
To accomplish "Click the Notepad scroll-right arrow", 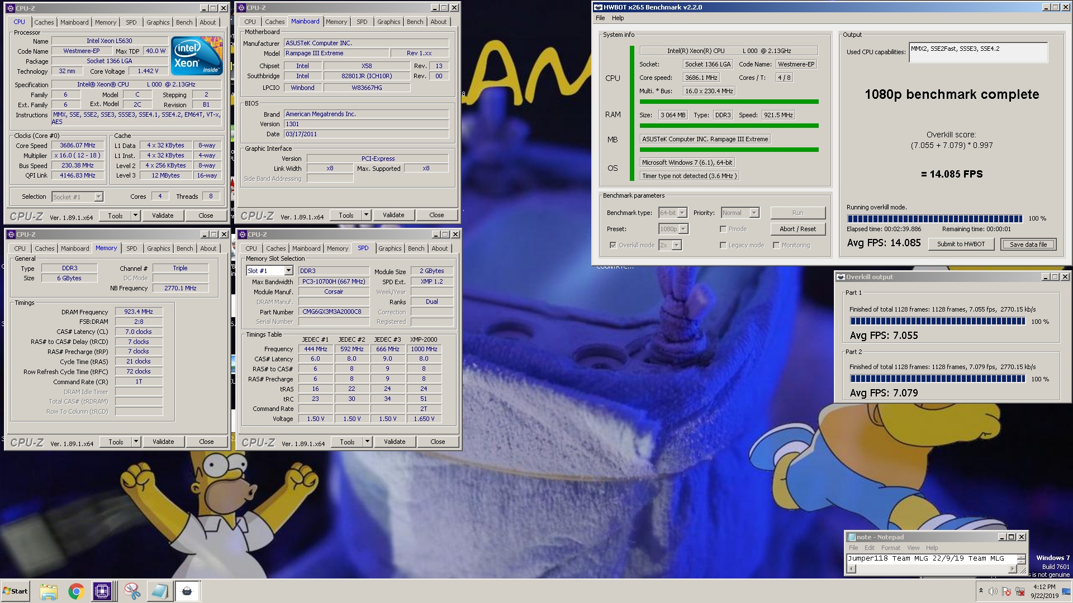I will 1012,569.
